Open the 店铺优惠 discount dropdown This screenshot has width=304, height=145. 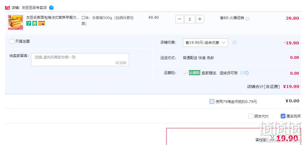(x=205, y=43)
